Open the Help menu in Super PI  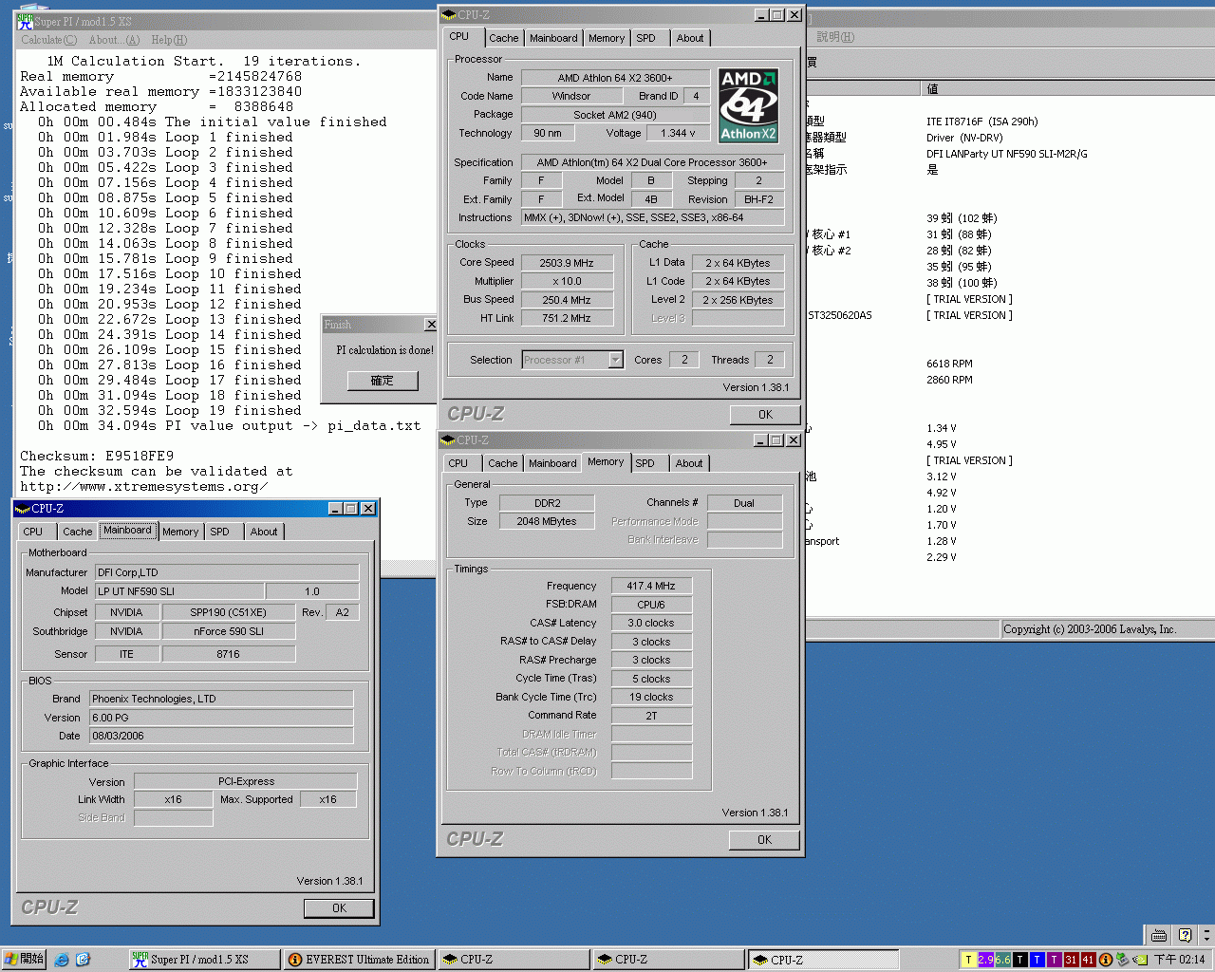[169, 40]
